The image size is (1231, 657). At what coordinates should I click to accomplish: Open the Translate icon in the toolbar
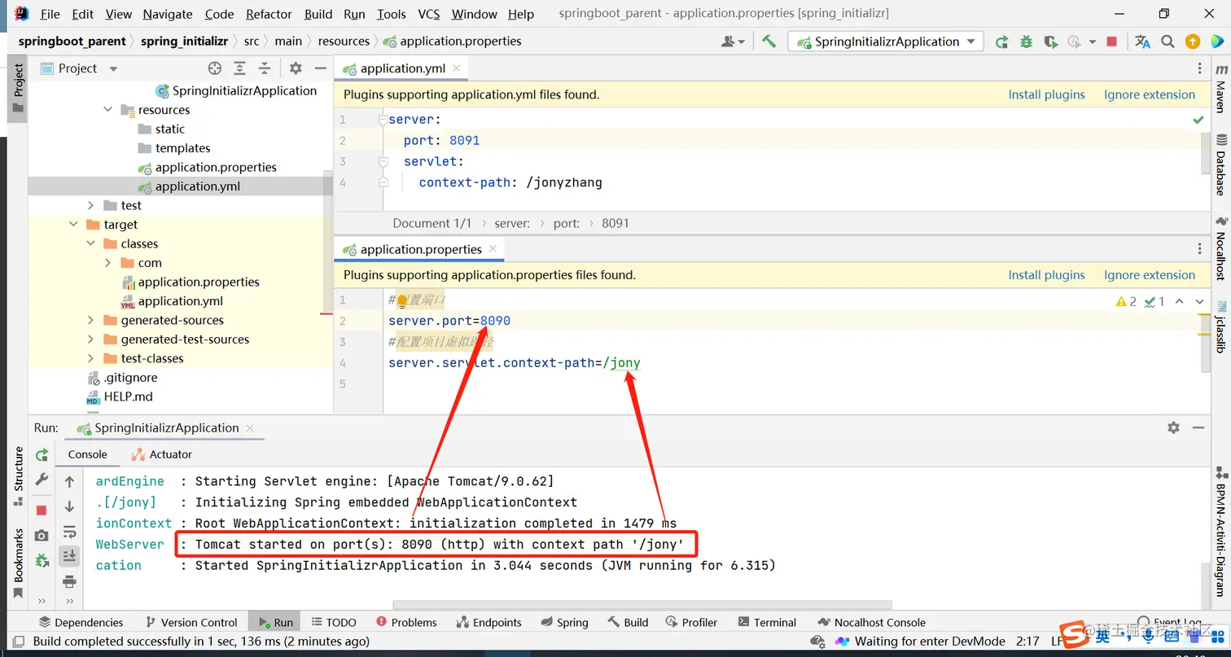(1142, 42)
